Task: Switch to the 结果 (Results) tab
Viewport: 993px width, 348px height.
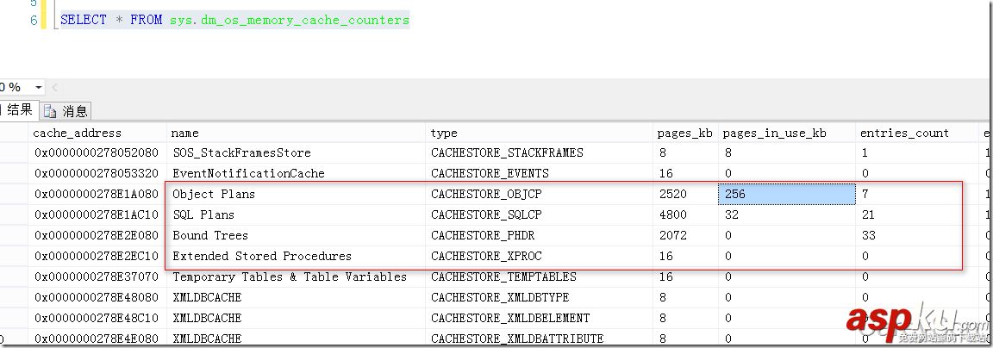Action: [x=19, y=109]
